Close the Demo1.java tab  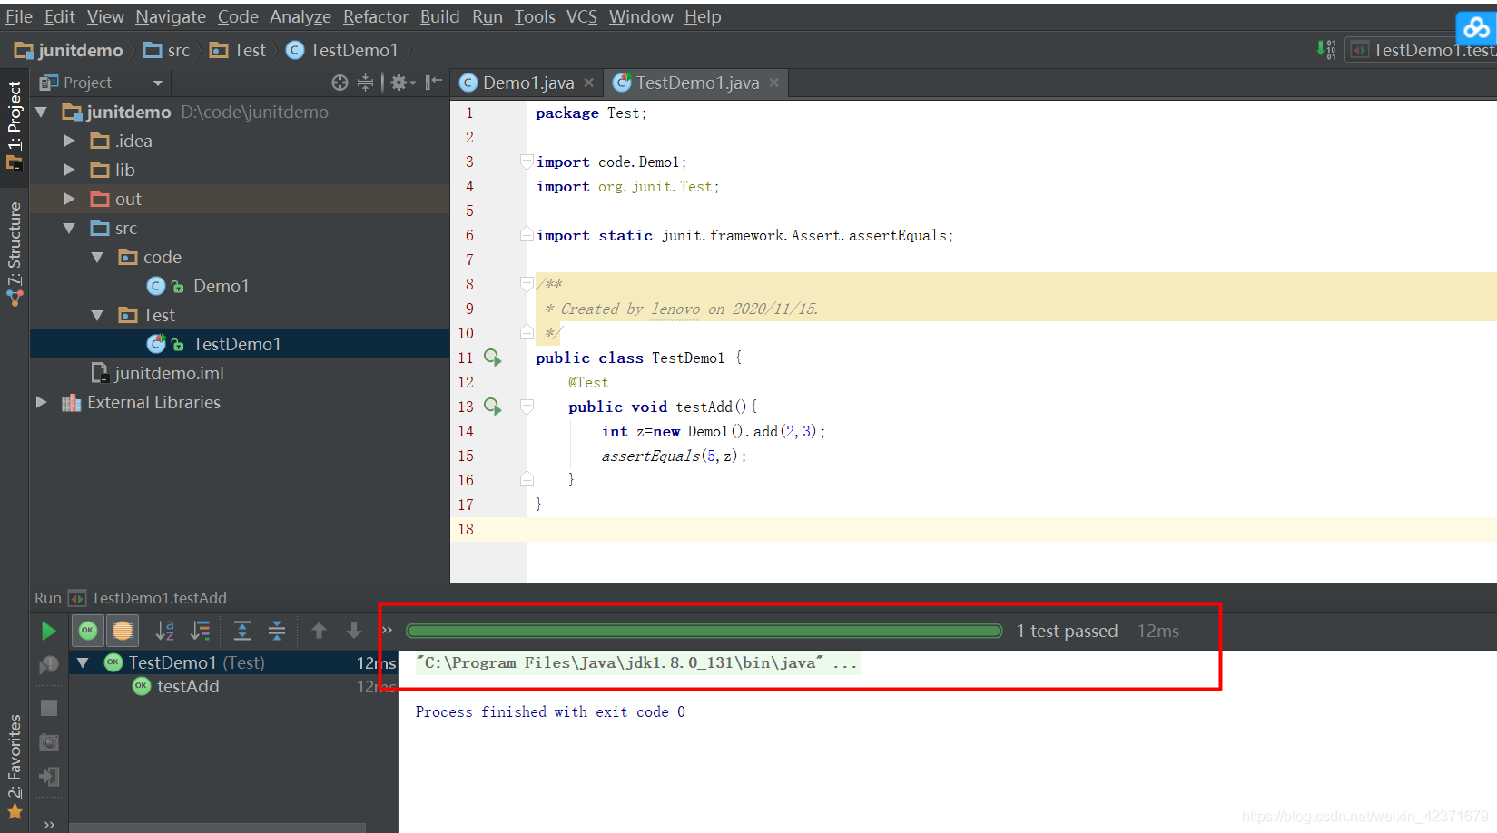pos(589,83)
